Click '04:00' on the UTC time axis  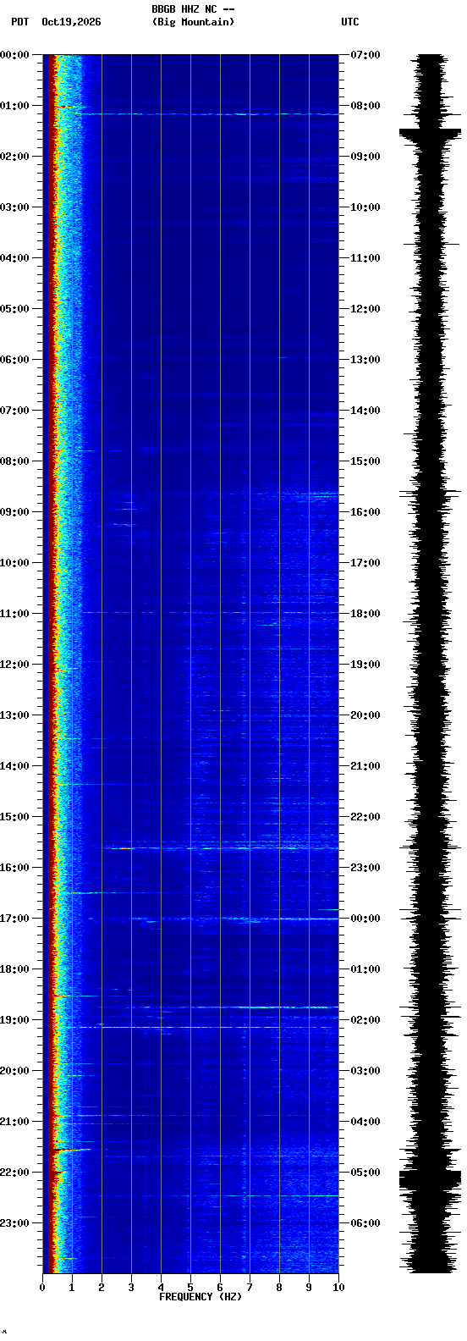(365, 1122)
